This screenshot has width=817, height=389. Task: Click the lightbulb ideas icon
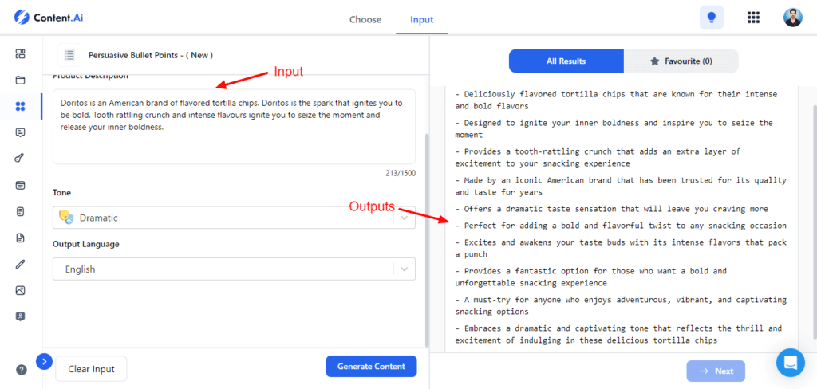coord(711,18)
